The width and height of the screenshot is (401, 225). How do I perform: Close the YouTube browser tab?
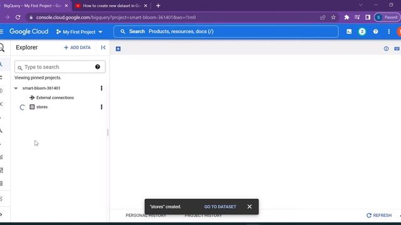[145, 6]
